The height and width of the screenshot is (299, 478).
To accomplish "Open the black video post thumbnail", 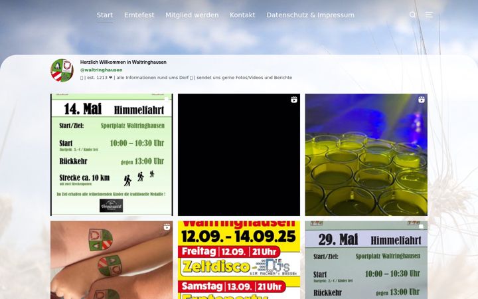I will [239, 155].
